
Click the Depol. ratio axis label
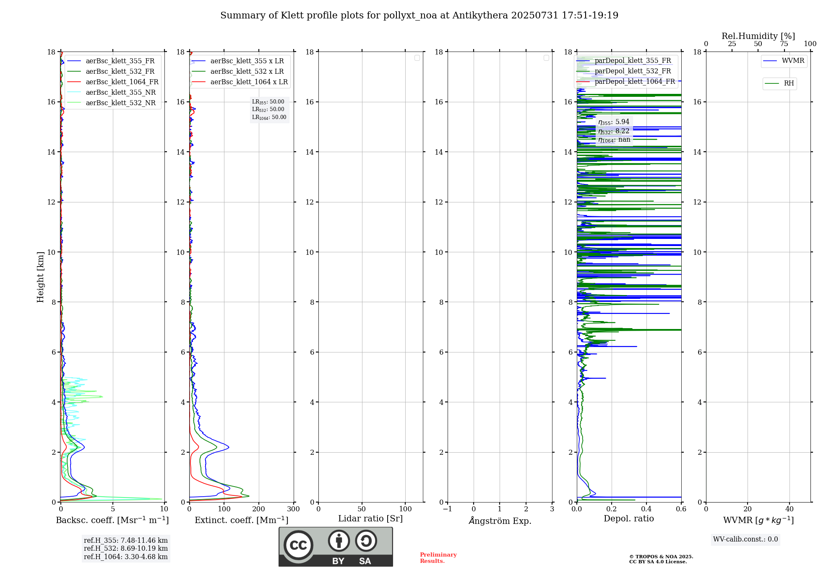pyautogui.click(x=629, y=519)
